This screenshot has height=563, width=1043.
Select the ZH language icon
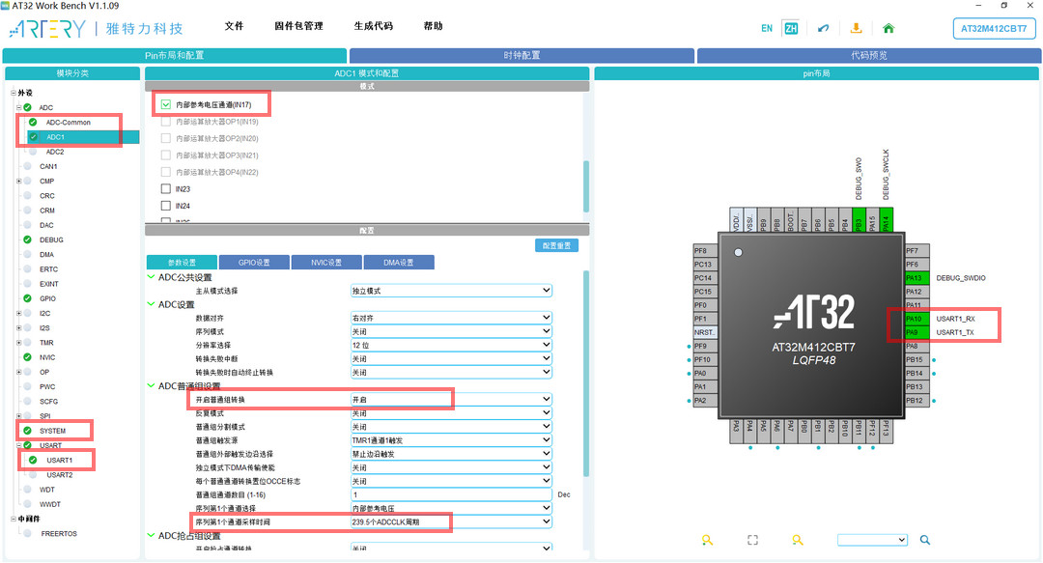(x=791, y=28)
